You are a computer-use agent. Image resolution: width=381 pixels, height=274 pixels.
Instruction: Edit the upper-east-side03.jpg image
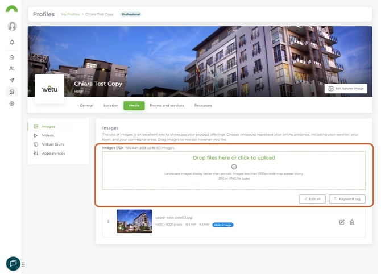342,222
